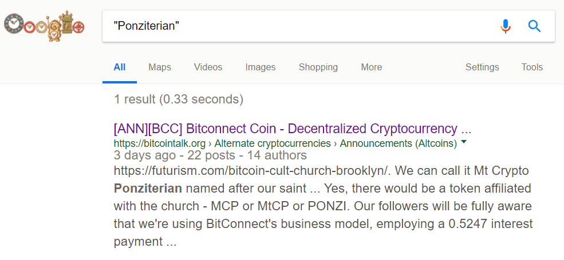This screenshot has width=564, height=260.
Task: Click the bold Ponziterian word in the snippet
Action: [148, 188]
